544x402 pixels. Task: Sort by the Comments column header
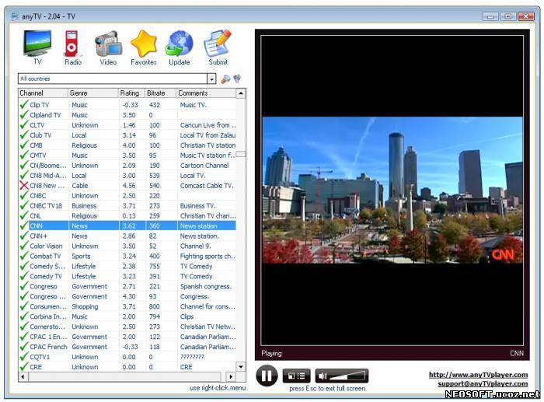point(206,93)
